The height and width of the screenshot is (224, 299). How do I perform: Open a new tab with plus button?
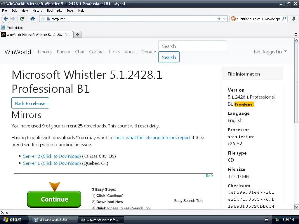[x=77, y=34]
